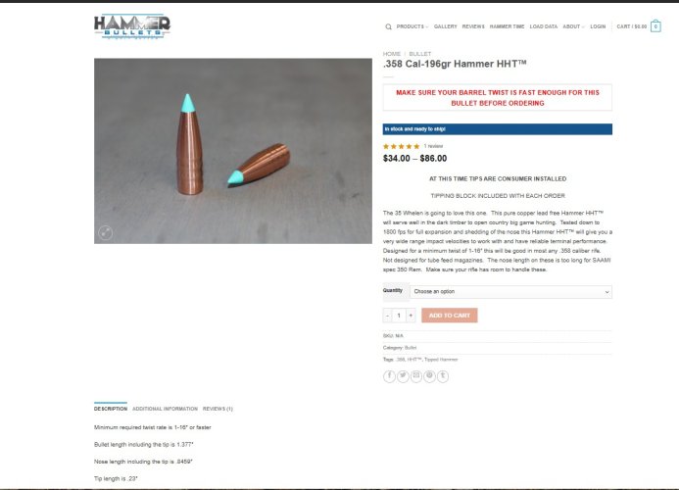Decrease quantity with minus button

point(388,316)
